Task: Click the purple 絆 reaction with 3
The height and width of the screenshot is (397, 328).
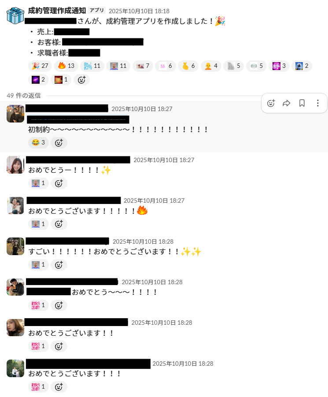Action: (x=279, y=66)
